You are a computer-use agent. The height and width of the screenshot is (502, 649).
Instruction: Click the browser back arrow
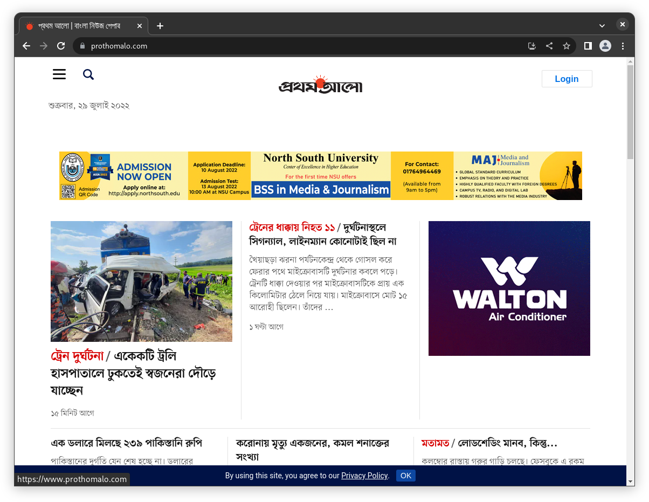[x=26, y=46]
